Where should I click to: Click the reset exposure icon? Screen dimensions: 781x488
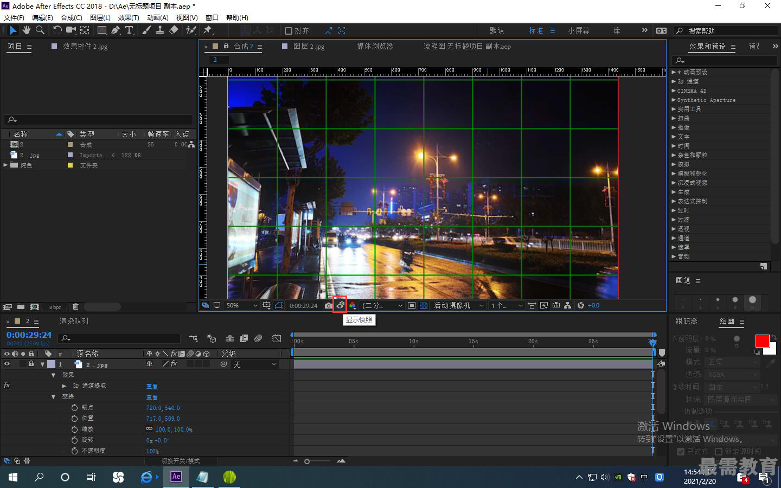click(x=581, y=305)
